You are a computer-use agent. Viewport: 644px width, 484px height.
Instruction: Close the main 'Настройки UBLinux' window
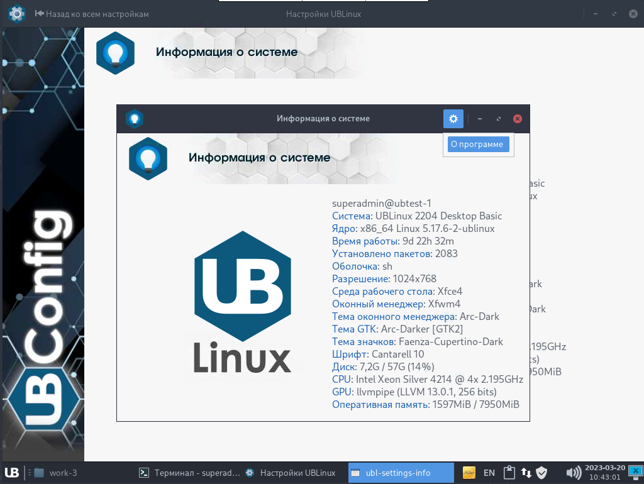pyautogui.click(x=633, y=14)
